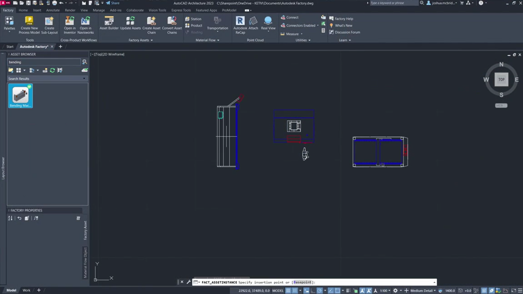This screenshot has width=523, height=294.
Task: Toggle lineweight display in status bar
Action: 348,291
